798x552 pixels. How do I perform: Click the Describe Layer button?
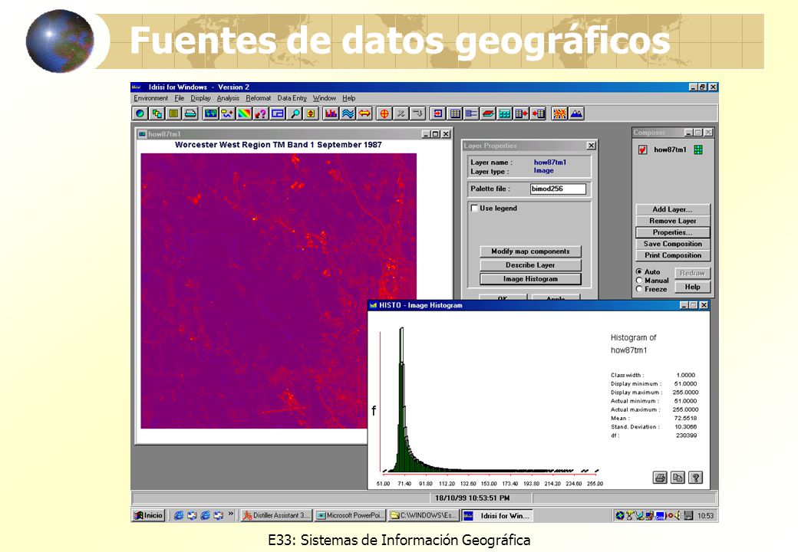pos(530,264)
